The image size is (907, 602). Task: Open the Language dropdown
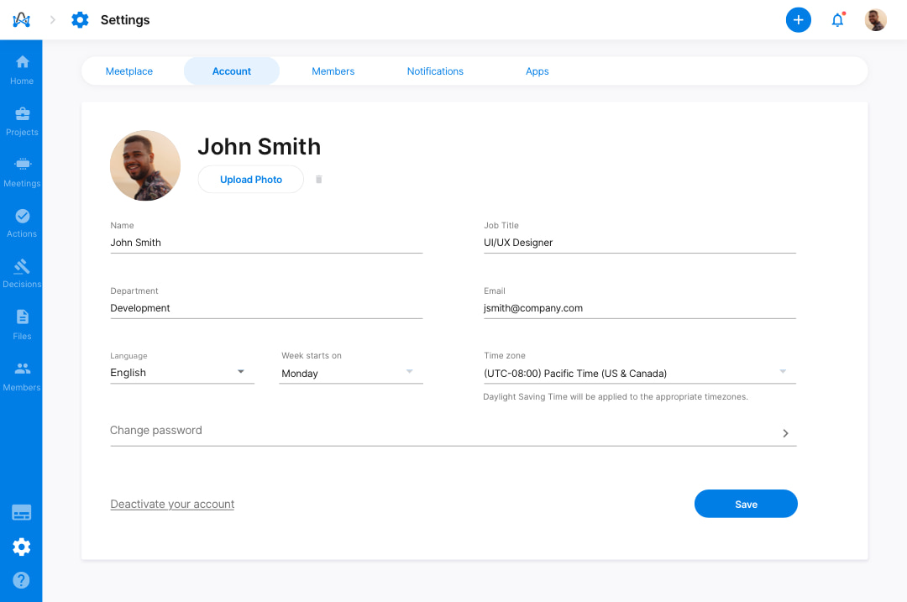point(182,373)
